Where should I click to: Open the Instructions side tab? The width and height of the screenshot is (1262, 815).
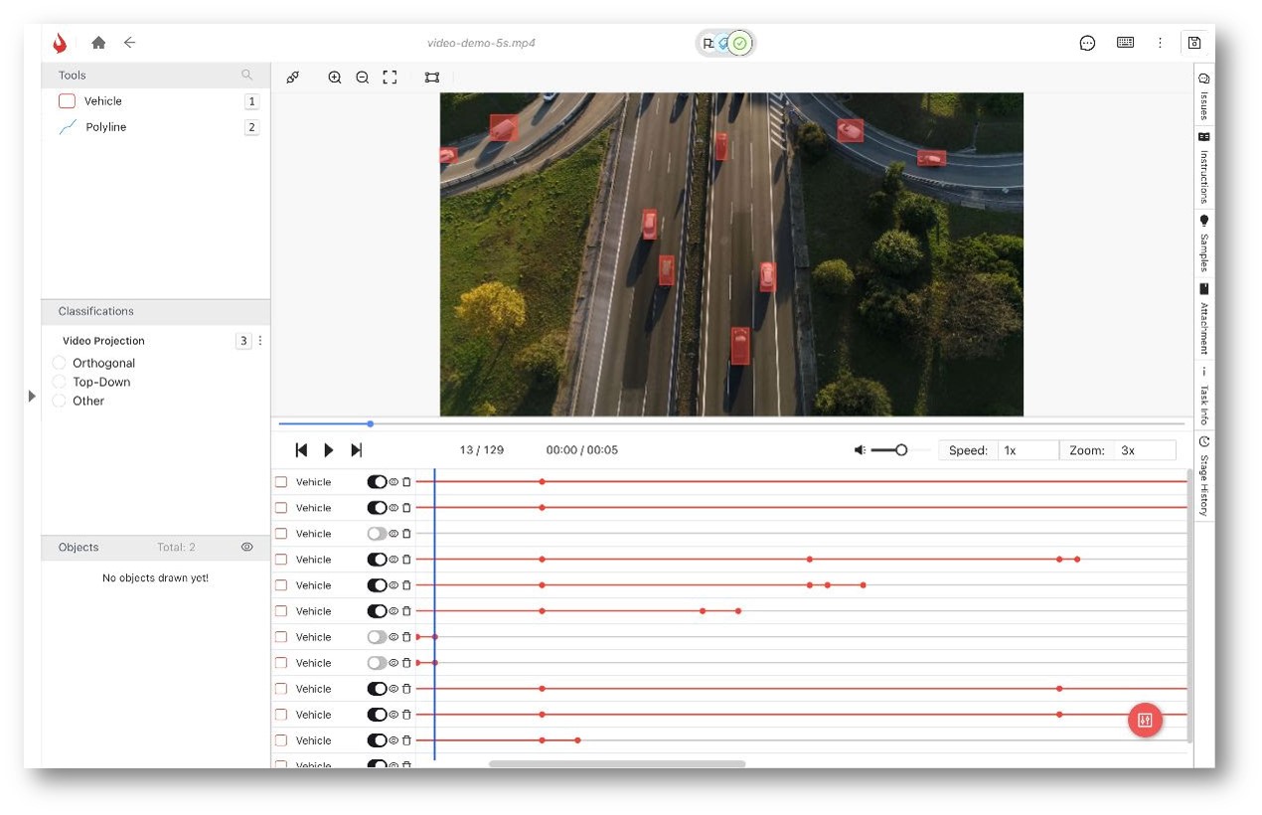[1203, 167]
